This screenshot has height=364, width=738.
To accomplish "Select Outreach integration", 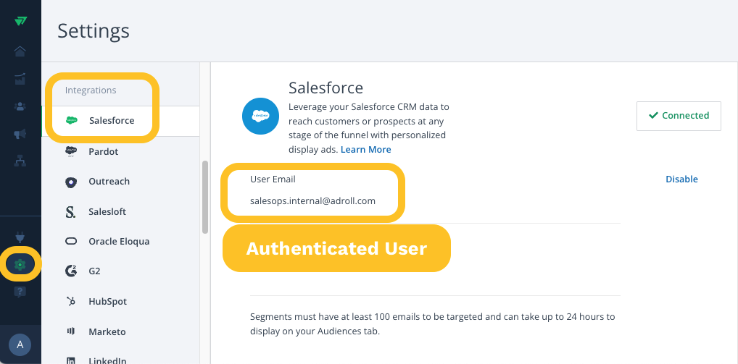I will click(120, 182).
